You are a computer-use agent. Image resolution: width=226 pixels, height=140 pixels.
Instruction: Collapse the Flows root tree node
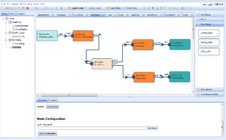click(x=3, y=19)
